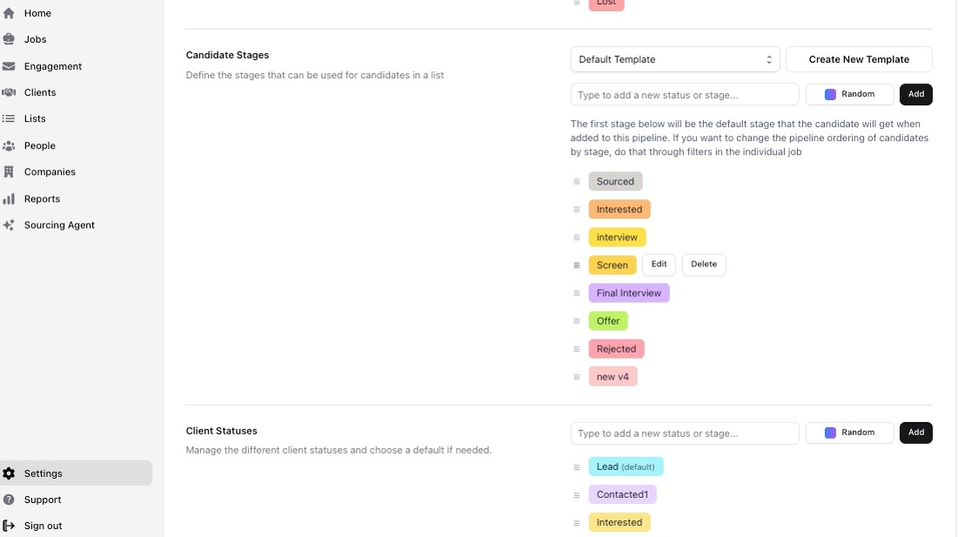Open Random color picker for candidate stages
This screenshot has width=958, height=537.
coord(849,94)
